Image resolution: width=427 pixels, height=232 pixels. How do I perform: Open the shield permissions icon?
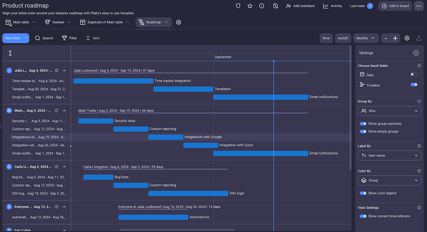pos(238,6)
